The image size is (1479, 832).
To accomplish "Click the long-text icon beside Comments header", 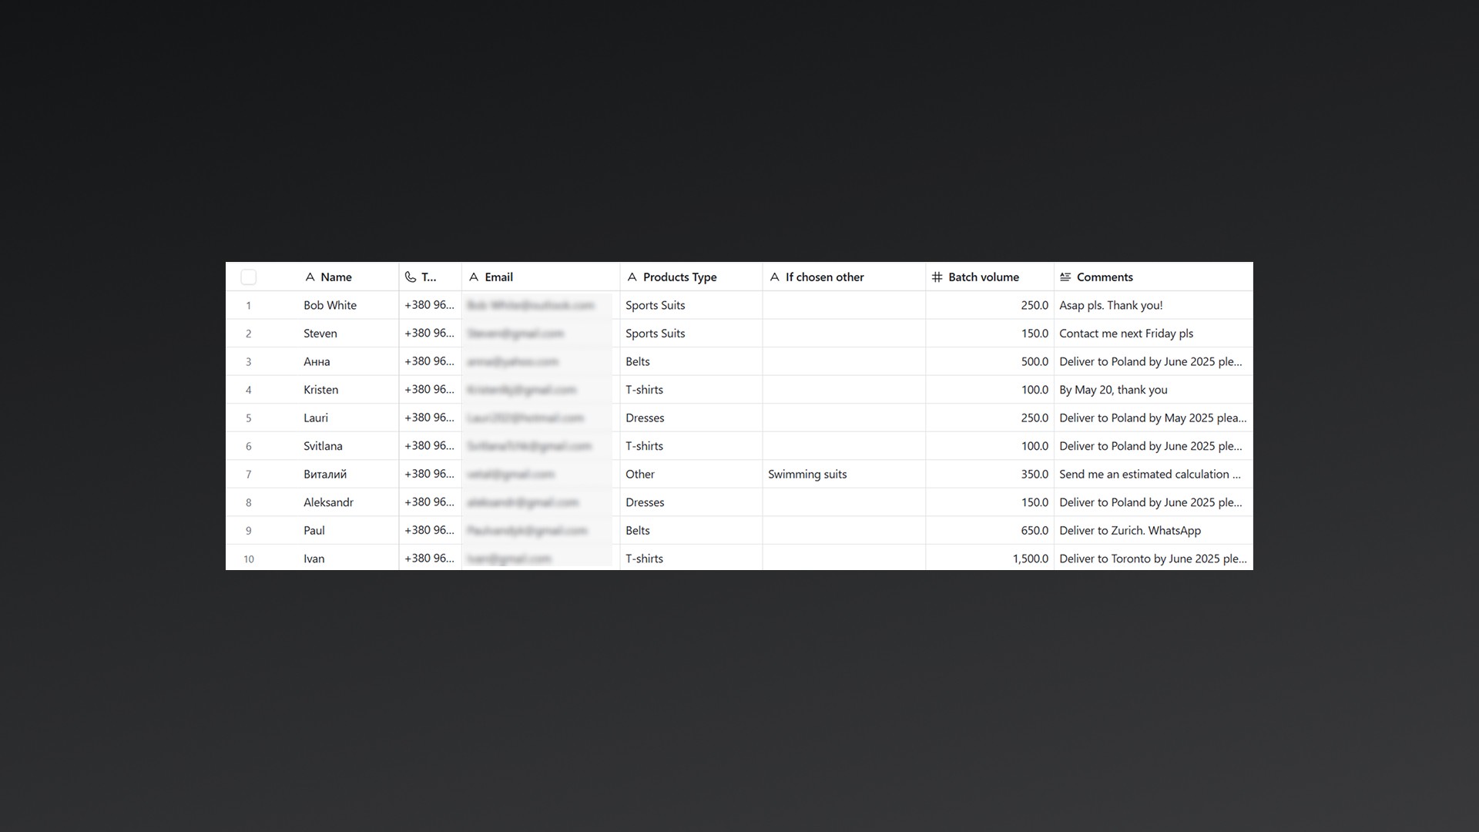I will tap(1065, 277).
